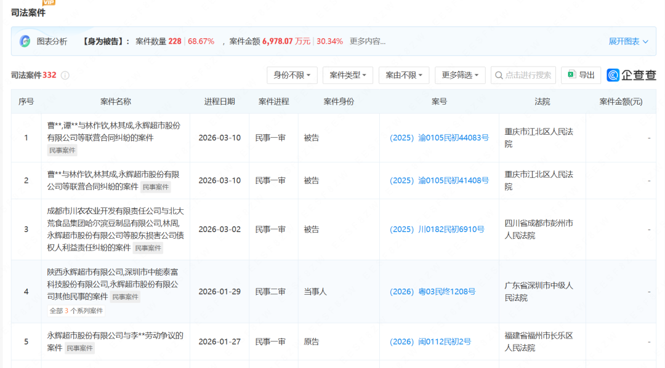Image resolution: width=665 pixels, height=368 pixels.
Task: Open case number 渝0105民初44083号
Action: tap(439, 138)
